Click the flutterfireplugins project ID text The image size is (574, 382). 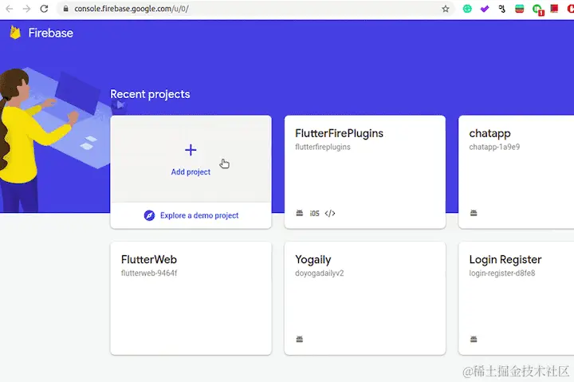click(x=323, y=147)
